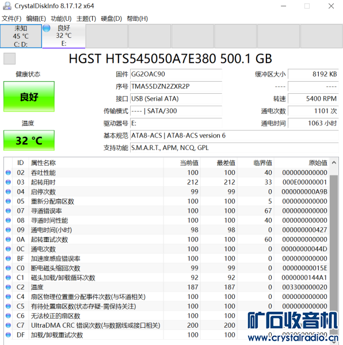Select the 起转用时 attribute name

click(x=43, y=182)
